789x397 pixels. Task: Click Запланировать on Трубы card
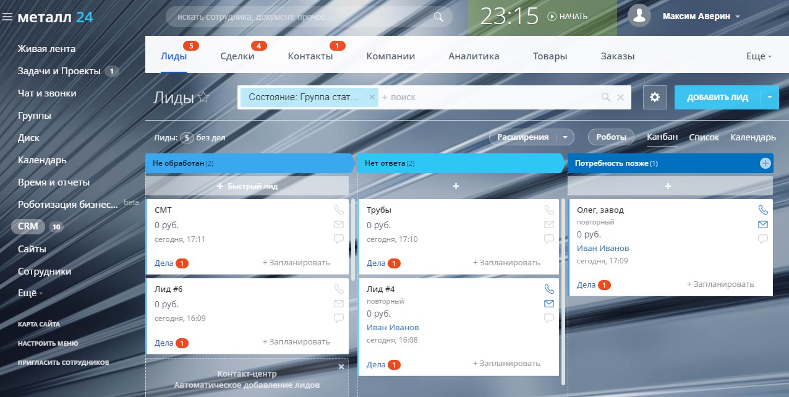(x=506, y=263)
